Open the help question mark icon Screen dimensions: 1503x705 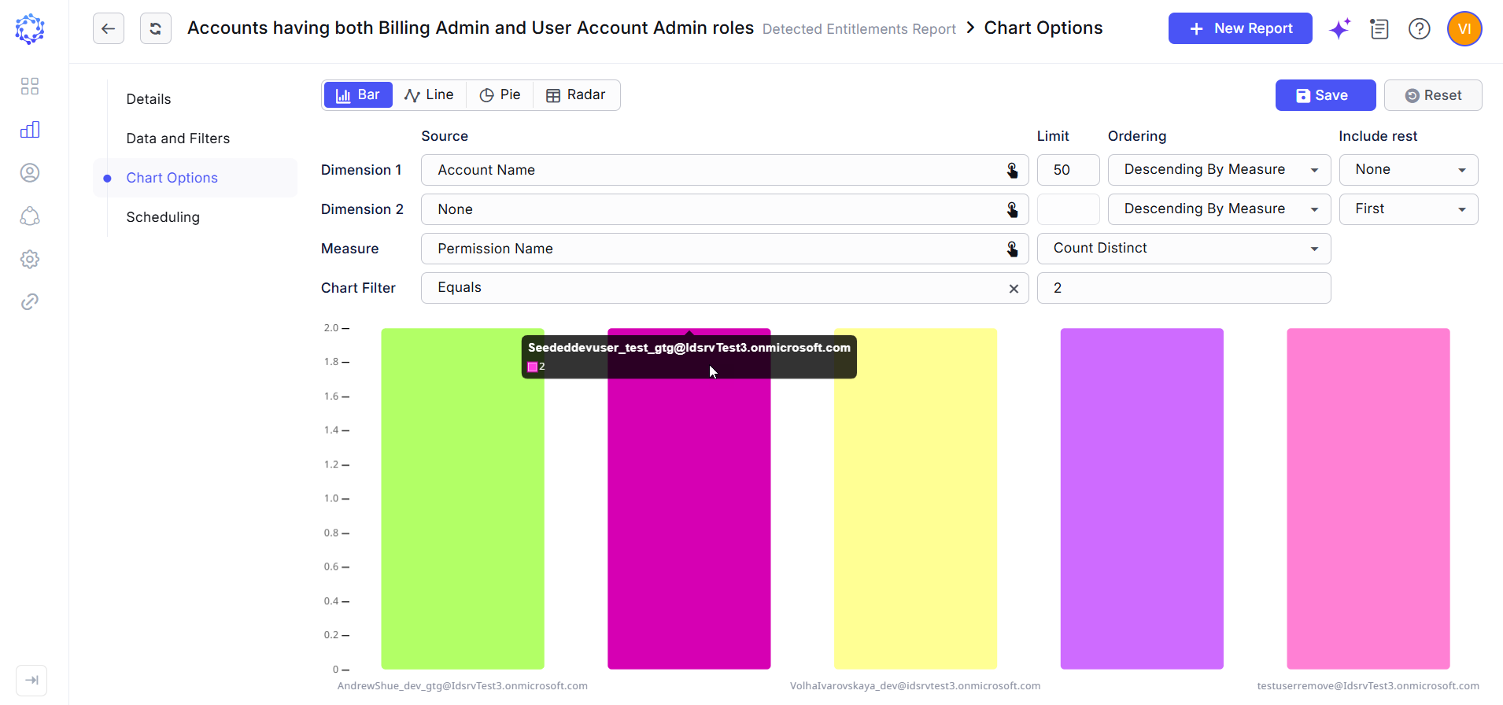click(1420, 29)
